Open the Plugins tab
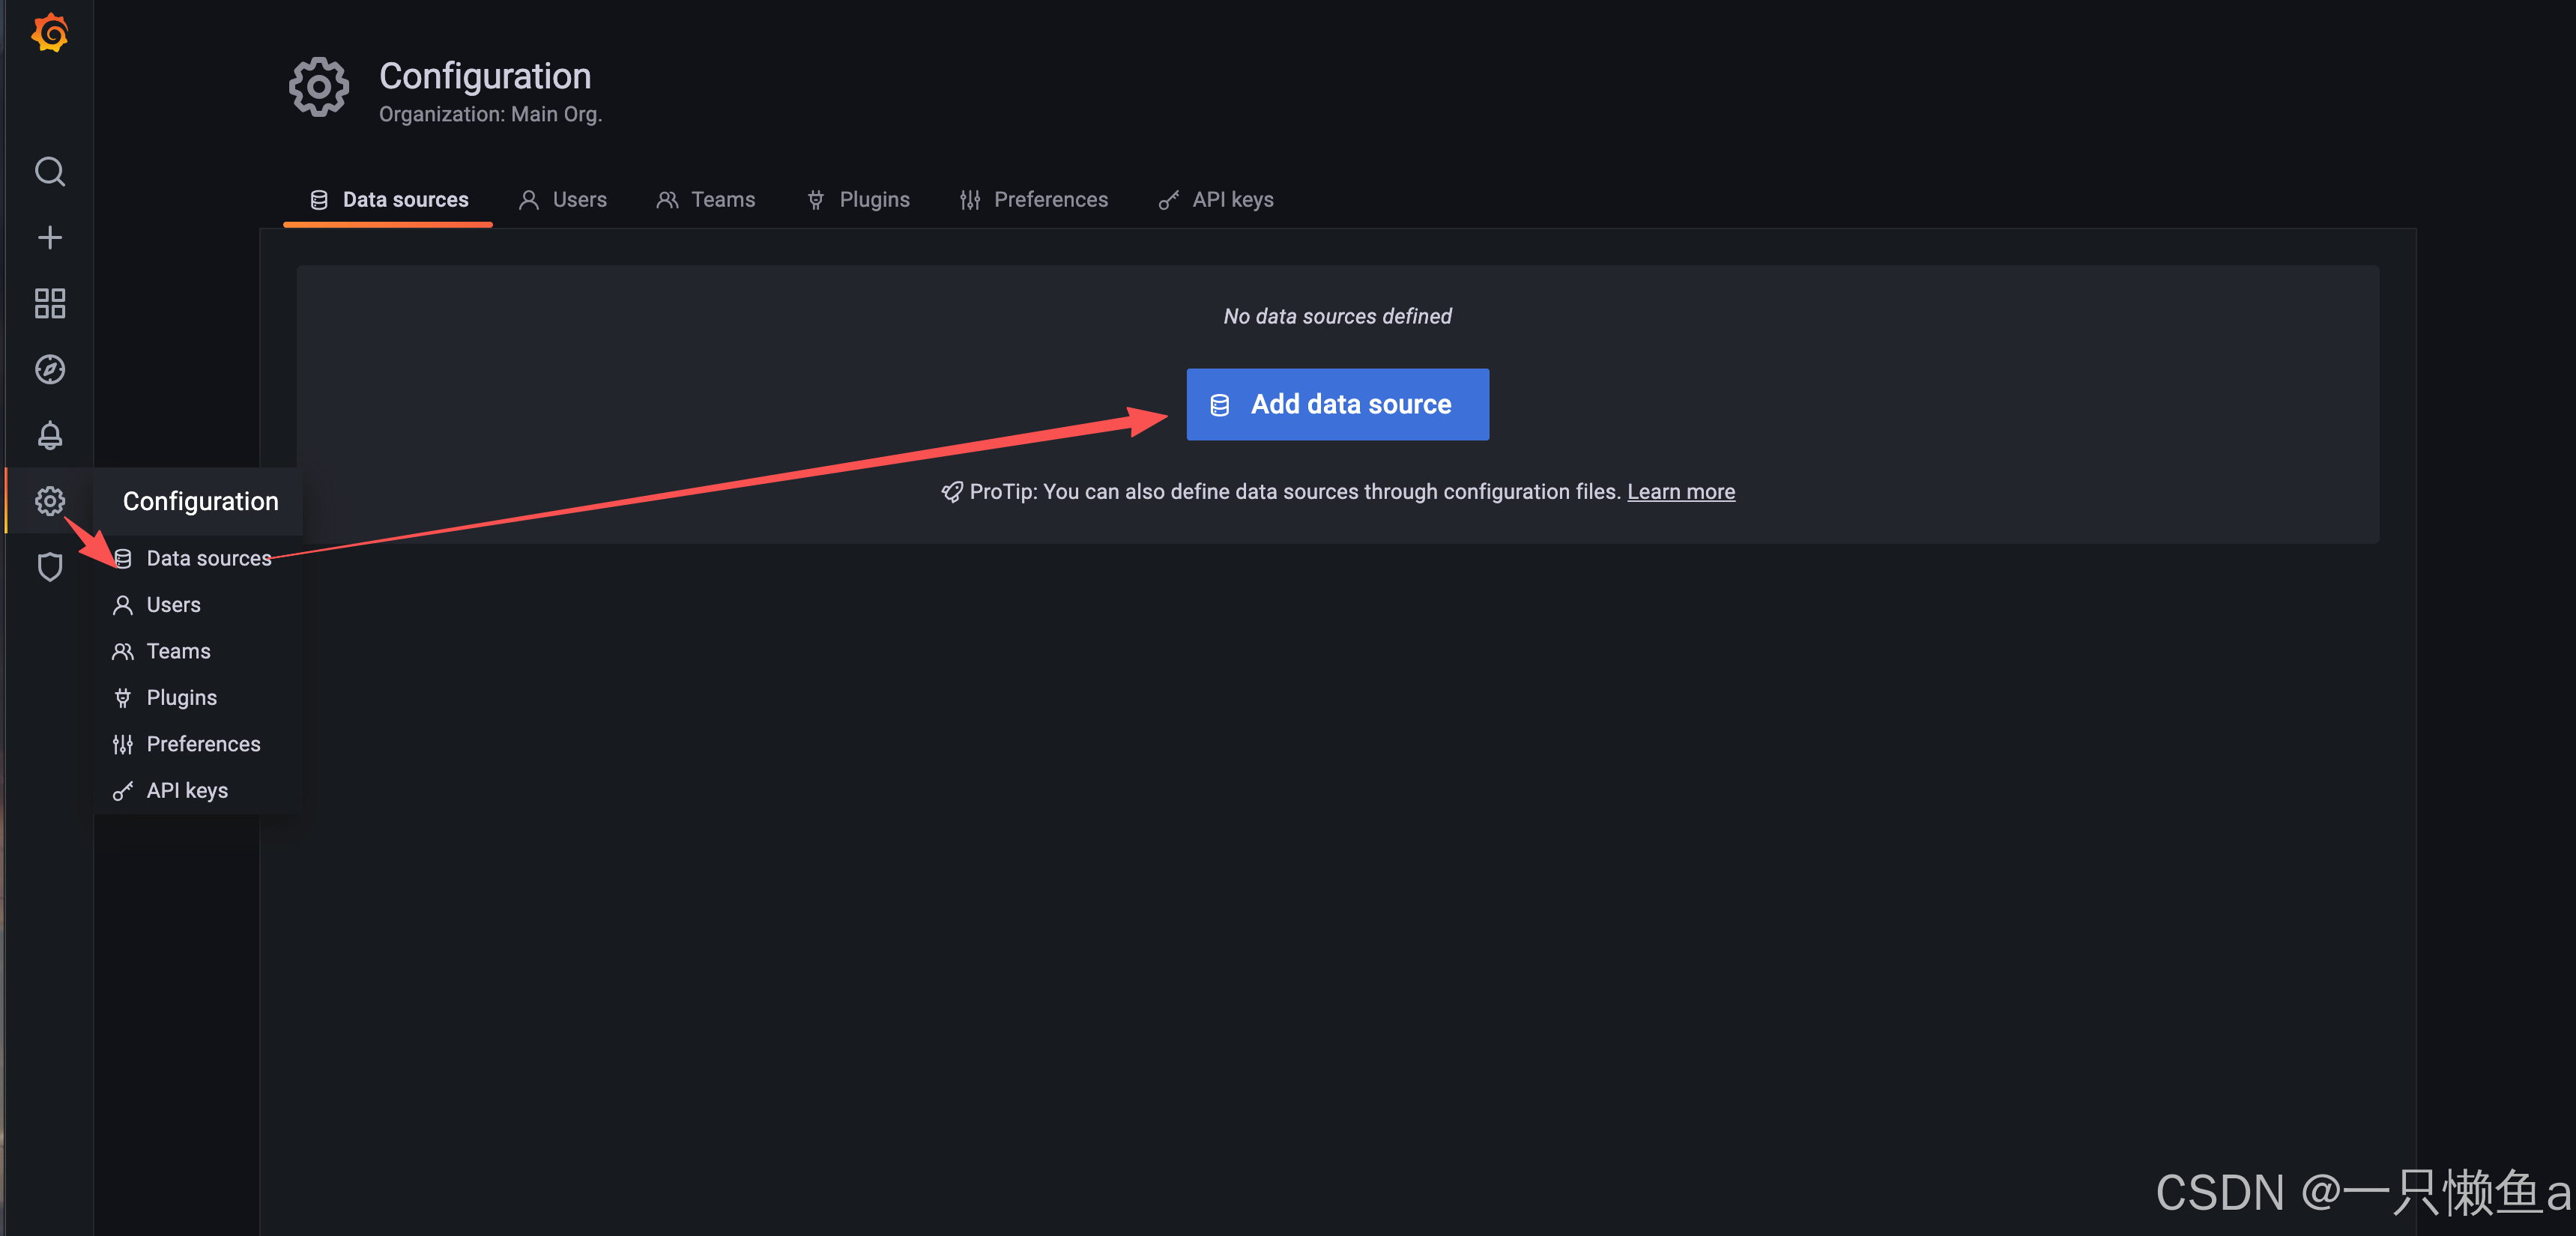The height and width of the screenshot is (1236, 2576). coord(858,200)
